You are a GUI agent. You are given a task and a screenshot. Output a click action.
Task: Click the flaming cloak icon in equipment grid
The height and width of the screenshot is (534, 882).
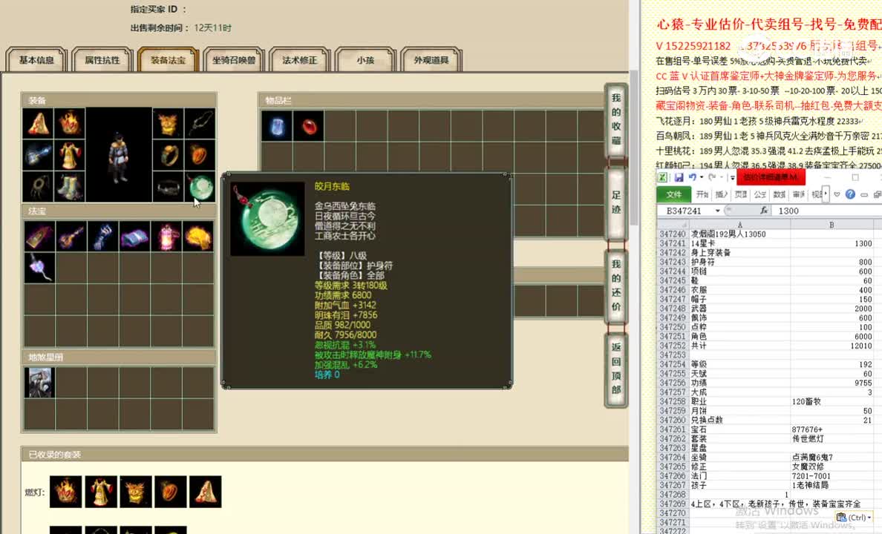tap(71, 124)
